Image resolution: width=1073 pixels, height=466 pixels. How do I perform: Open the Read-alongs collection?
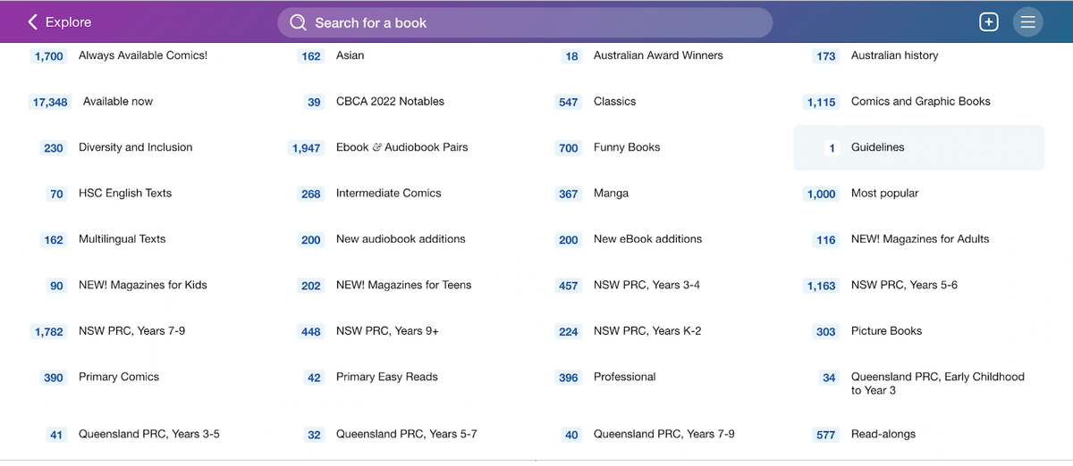[883, 435]
